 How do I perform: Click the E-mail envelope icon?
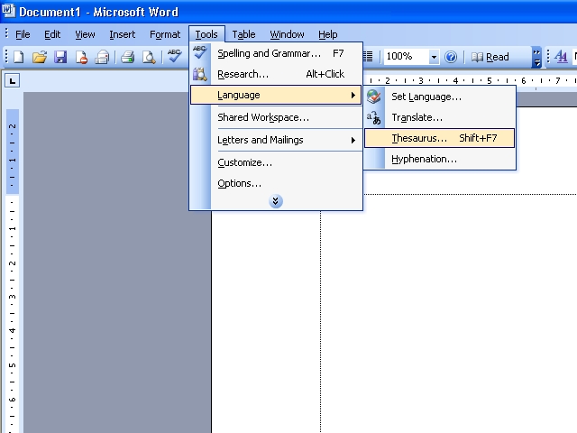(x=102, y=57)
